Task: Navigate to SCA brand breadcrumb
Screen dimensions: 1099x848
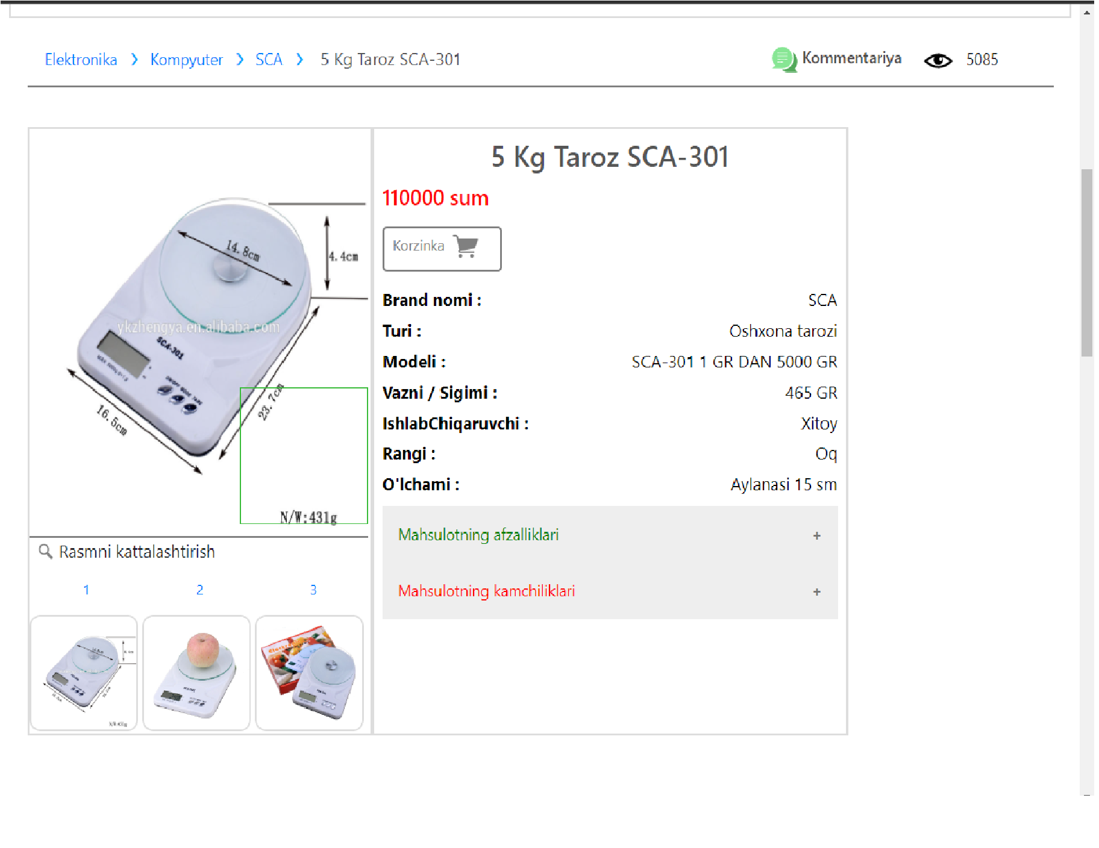Action: (269, 60)
